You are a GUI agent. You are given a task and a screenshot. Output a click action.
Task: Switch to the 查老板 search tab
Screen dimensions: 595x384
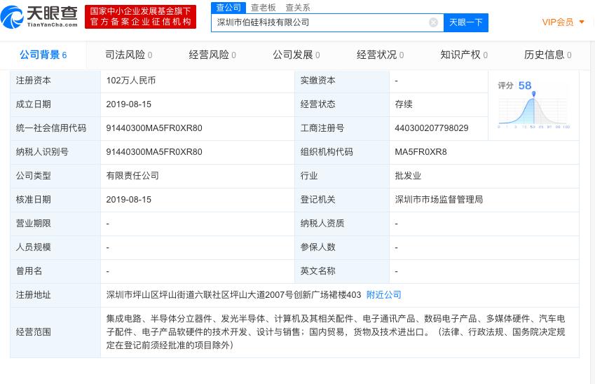pos(264,8)
